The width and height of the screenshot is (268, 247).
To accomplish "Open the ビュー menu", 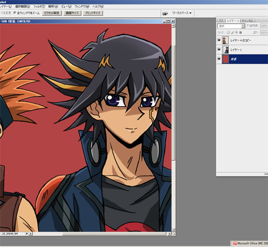I will [66, 6].
